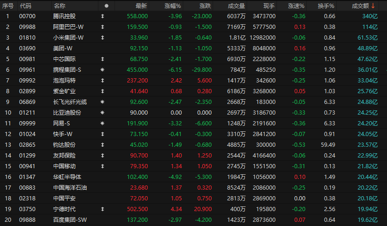The width and height of the screenshot is (387, 226).
Task: Click the marker icon beside 泡泡玛特
Action: coord(103,81)
